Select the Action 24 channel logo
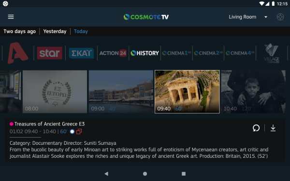Image resolution: width=290 pixels, height=181 pixels. point(113,53)
